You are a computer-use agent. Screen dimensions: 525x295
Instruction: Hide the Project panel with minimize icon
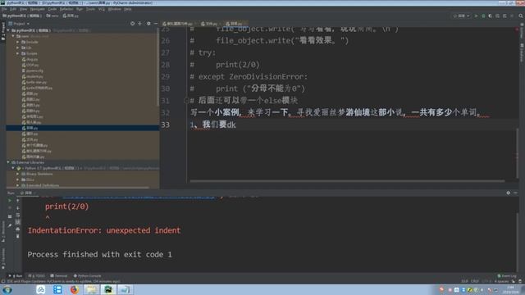[x=156, y=24]
